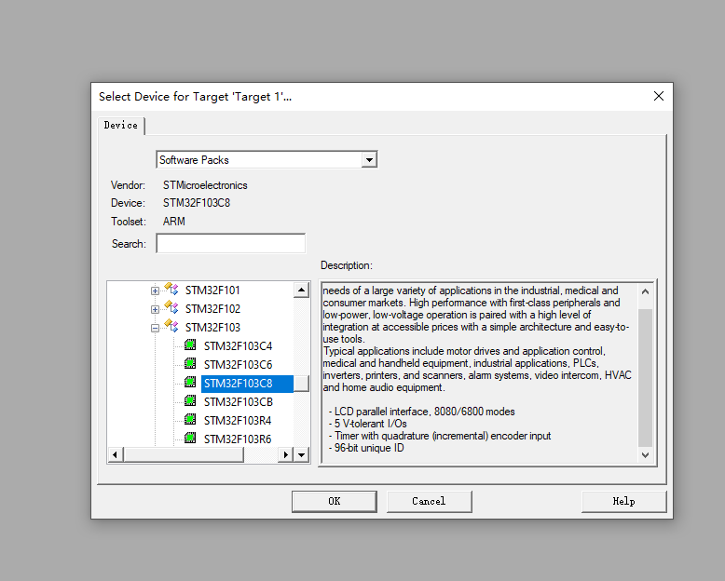Screen dimensions: 725x581
Task: Select the STM32F102 family label
Action: (x=212, y=309)
